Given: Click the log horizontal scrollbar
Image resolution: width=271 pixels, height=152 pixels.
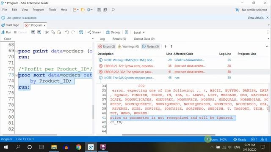Looking at the screenshot, I should point(169,135).
